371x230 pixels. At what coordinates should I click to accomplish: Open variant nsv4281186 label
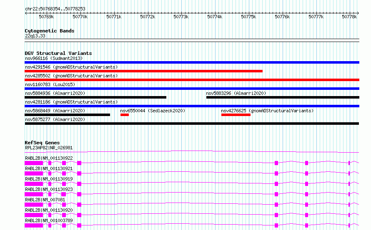pyautogui.click(x=71, y=102)
